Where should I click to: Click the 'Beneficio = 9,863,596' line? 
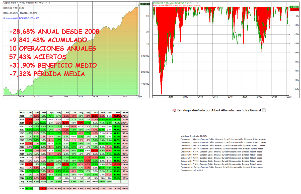pos(14,8)
